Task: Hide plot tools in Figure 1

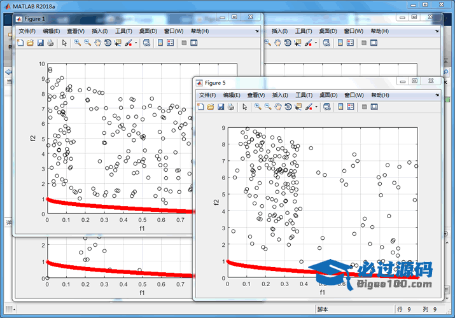Action: [x=184, y=43]
